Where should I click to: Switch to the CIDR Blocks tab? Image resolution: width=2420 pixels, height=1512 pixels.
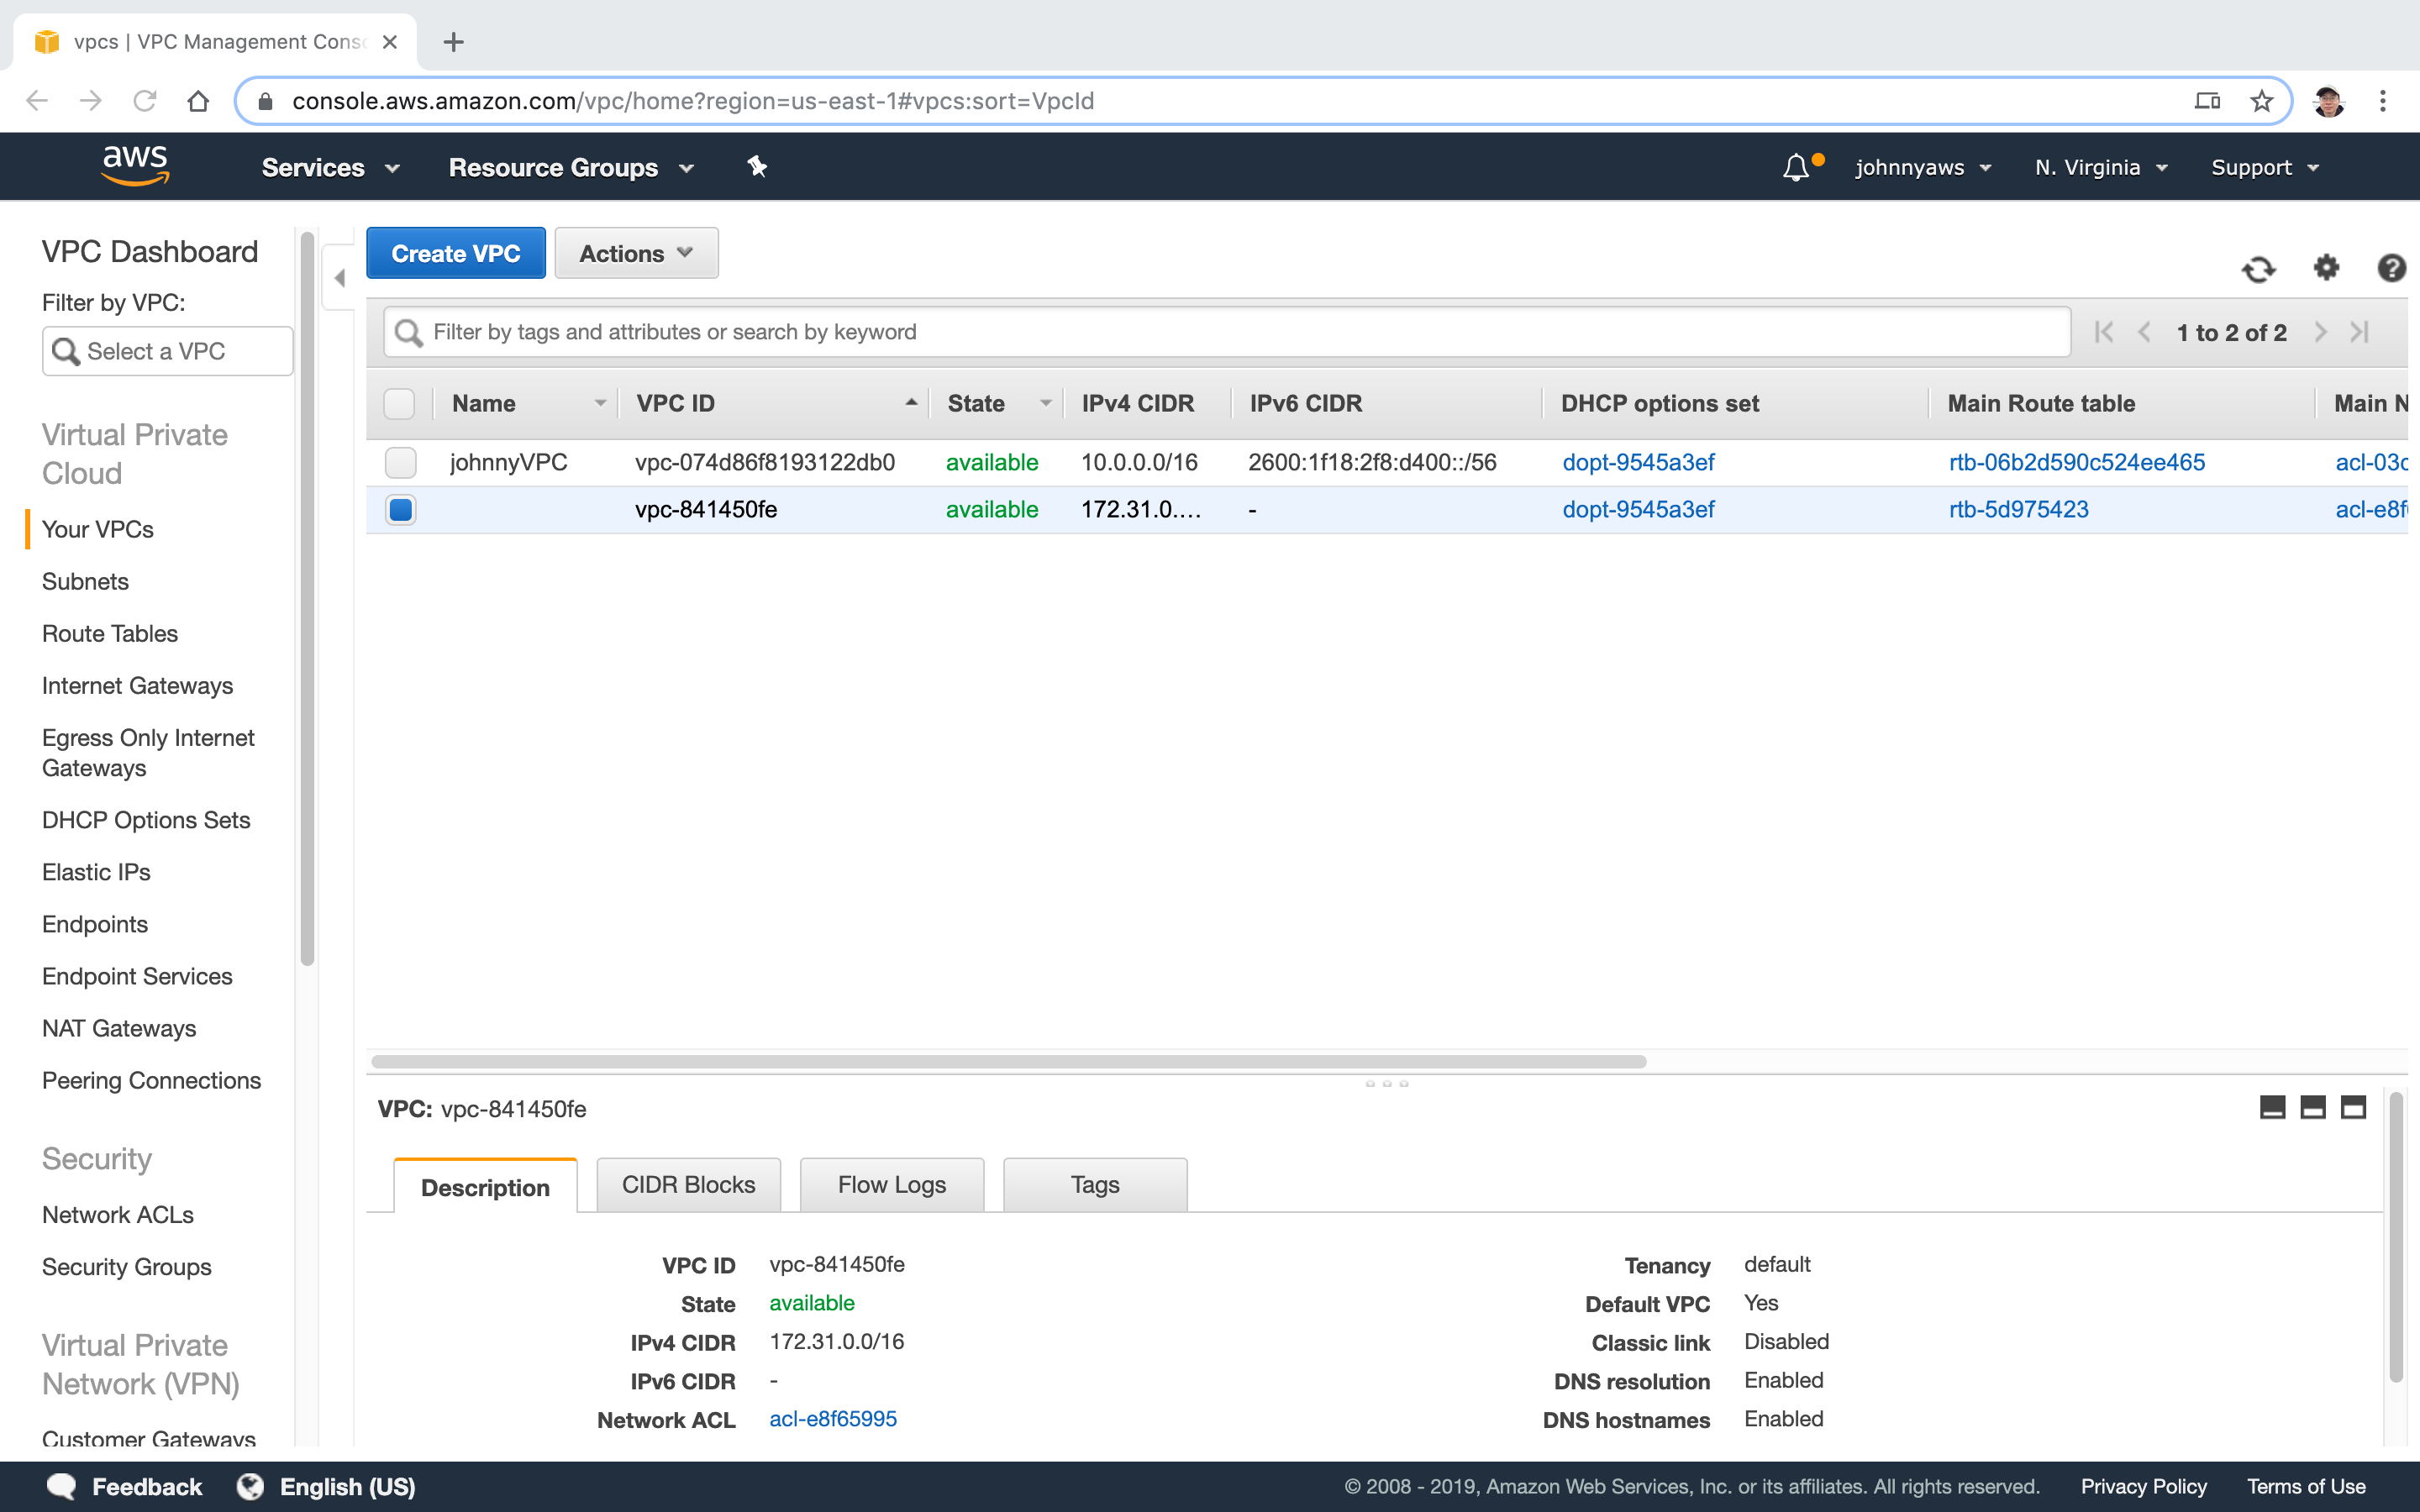[x=688, y=1184]
